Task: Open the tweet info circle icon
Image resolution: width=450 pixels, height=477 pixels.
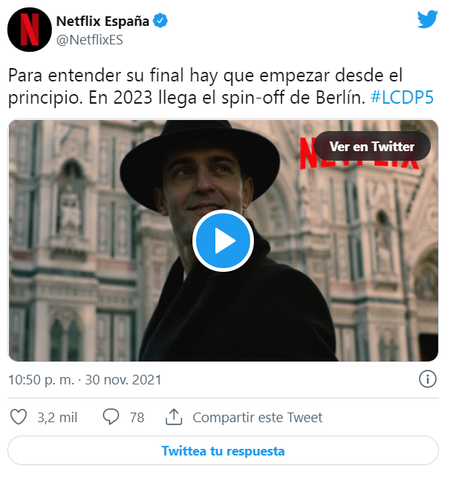Action: click(428, 379)
